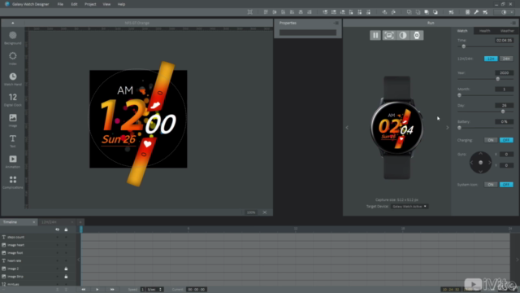Open the Edit menu
Image resolution: width=520 pixels, height=293 pixels.
pos(74,4)
